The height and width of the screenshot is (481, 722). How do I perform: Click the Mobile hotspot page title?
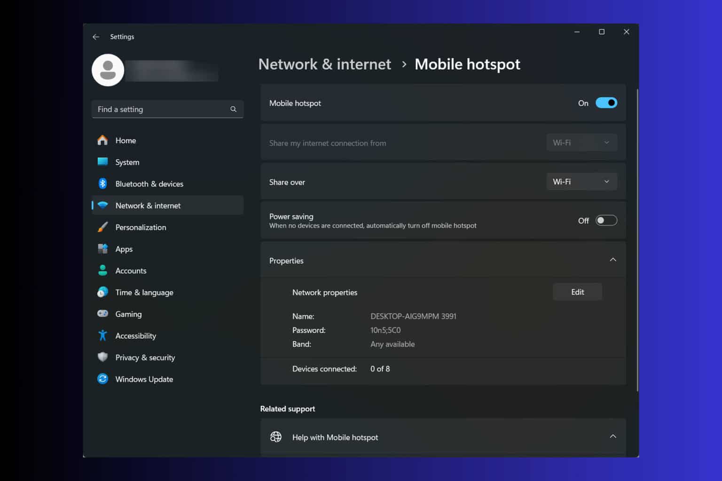click(x=467, y=64)
